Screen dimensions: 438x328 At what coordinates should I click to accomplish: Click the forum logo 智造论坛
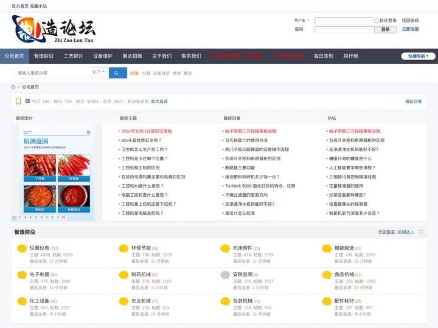pyautogui.click(x=54, y=29)
